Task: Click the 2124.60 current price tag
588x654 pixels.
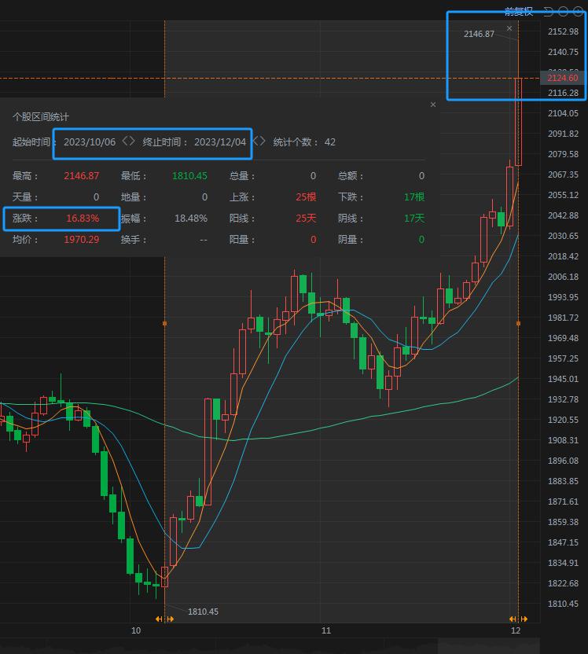Action: [563, 78]
